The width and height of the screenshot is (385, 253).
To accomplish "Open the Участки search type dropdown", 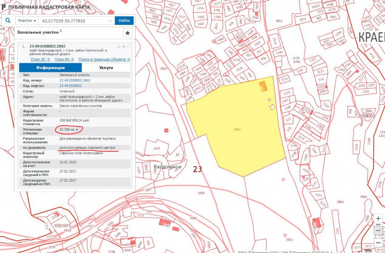I will tap(27, 21).
